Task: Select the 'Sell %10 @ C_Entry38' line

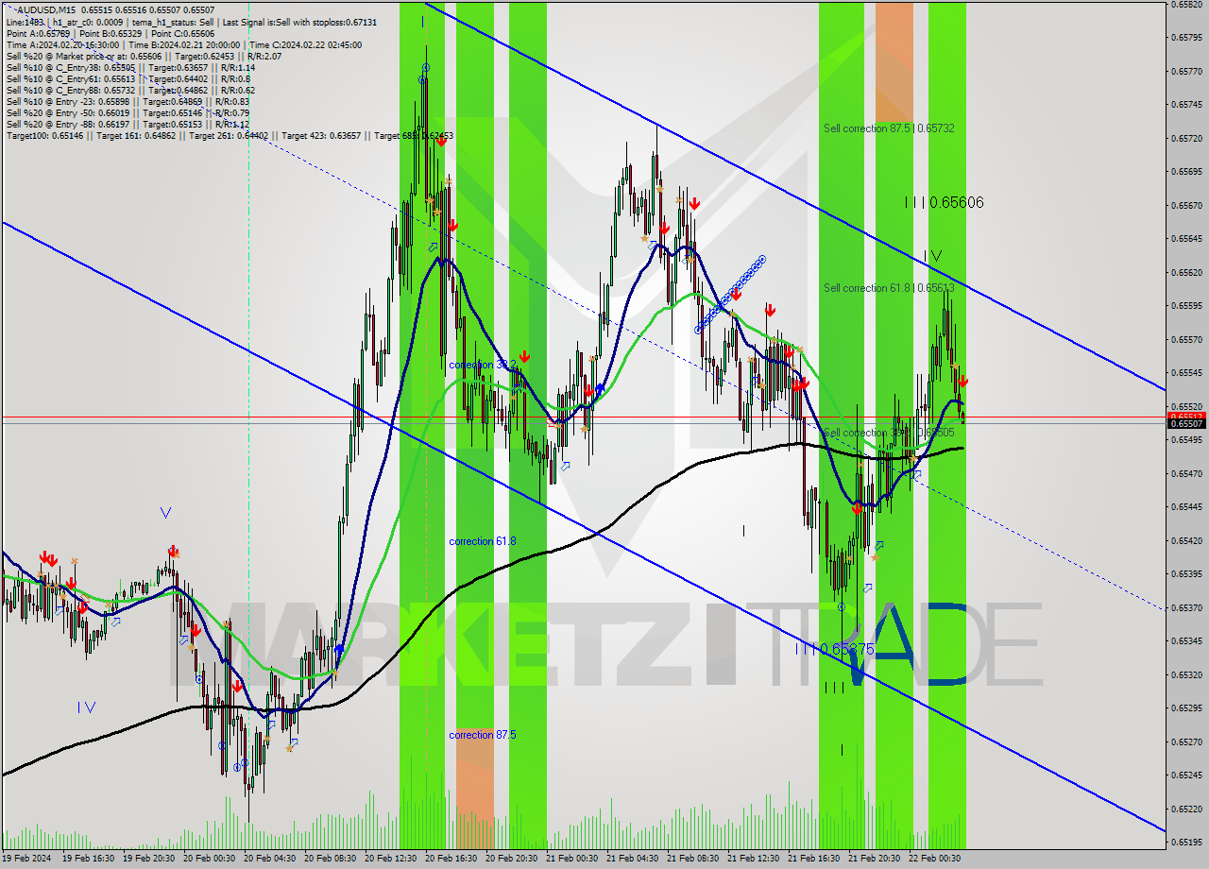Action: click(x=130, y=67)
